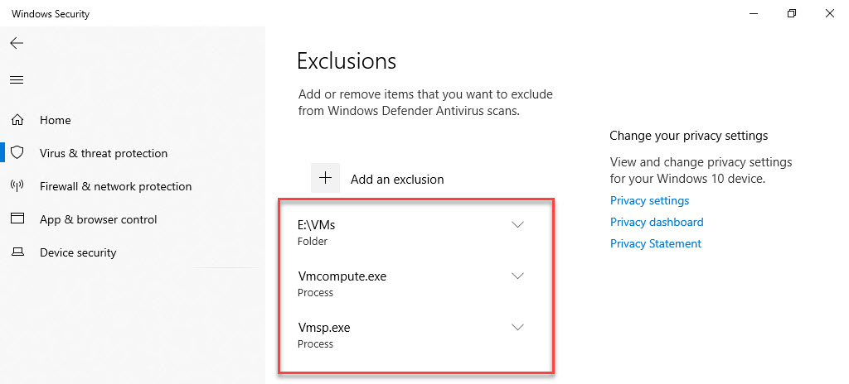
Task: Click the Firewall & network protection antenna icon
Action: pos(17,186)
